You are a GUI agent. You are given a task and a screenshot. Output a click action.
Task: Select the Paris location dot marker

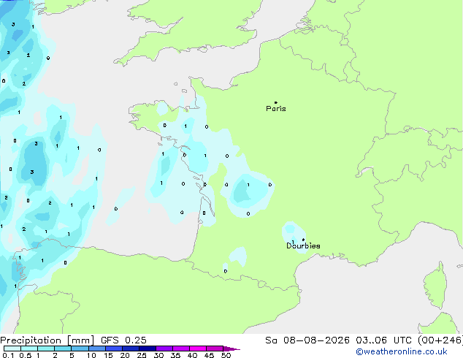(x=276, y=102)
